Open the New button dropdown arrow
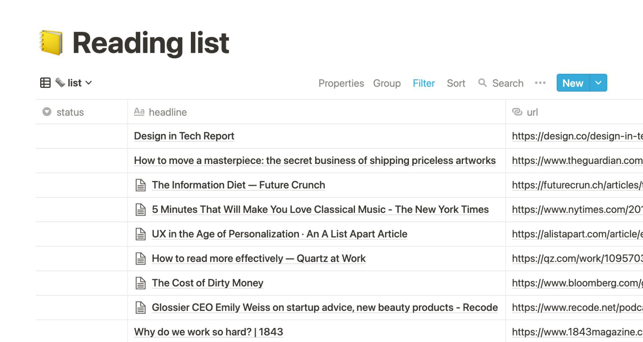The height and width of the screenshot is (342, 643). 598,83
